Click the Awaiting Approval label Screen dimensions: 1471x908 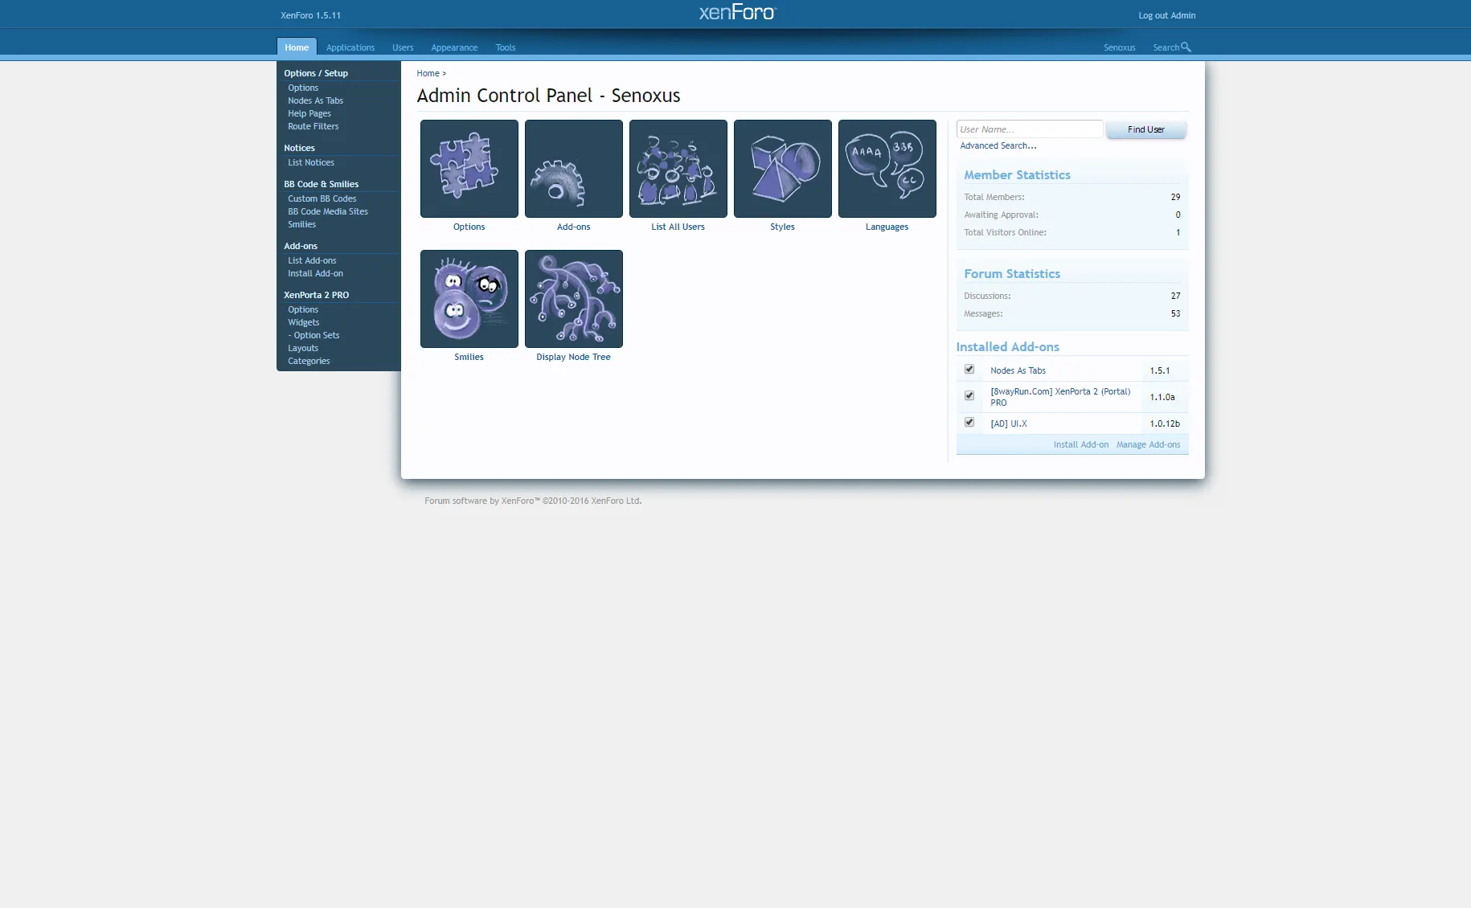pos(1002,215)
